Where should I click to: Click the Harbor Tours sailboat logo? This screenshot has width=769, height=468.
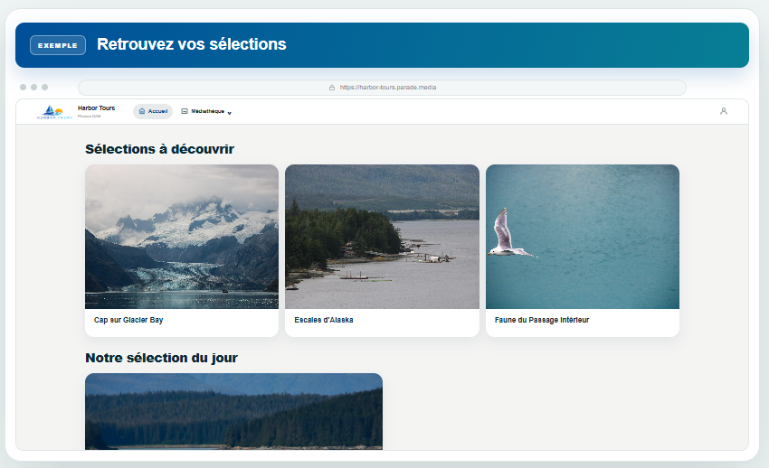tap(54, 112)
